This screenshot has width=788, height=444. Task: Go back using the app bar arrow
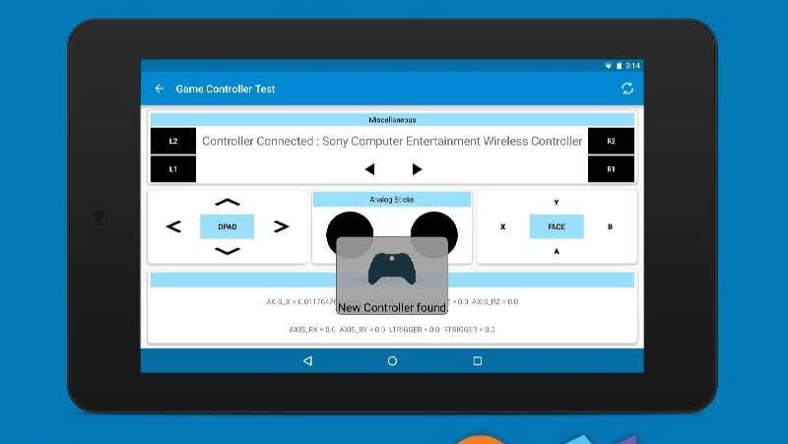[x=159, y=89]
